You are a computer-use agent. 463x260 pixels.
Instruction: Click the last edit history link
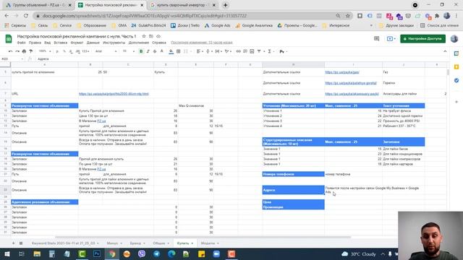(x=202, y=43)
